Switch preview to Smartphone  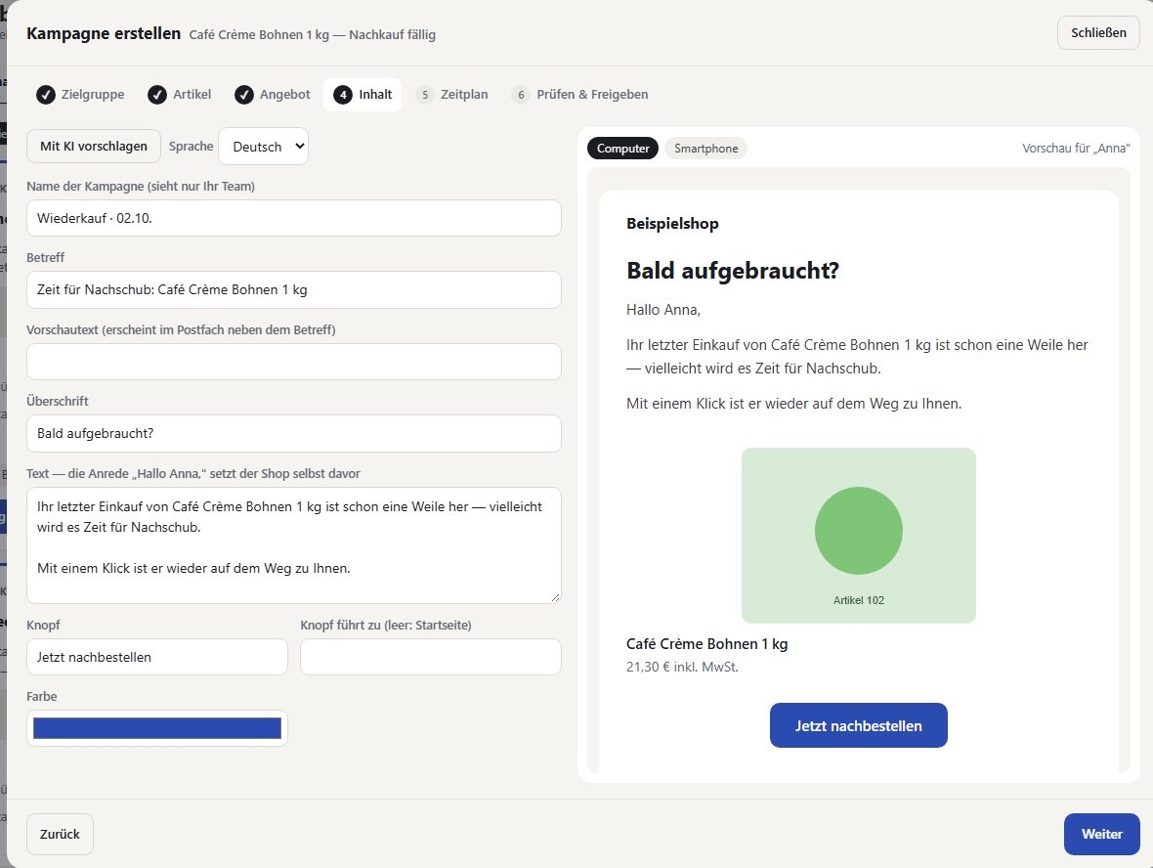click(x=705, y=148)
